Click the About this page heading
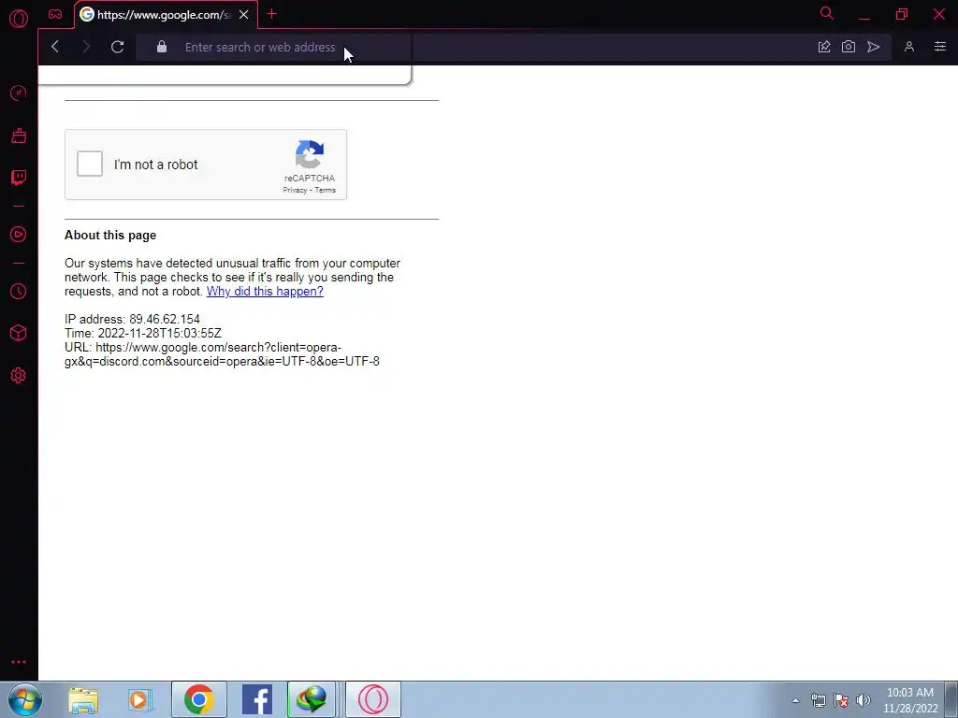Viewport: 958px width, 718px height. 110,235
